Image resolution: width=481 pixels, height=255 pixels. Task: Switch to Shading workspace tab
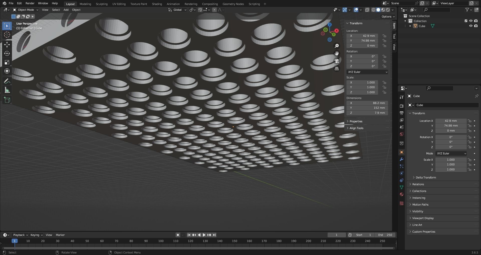pyautogui.click(x=157, y=4)
